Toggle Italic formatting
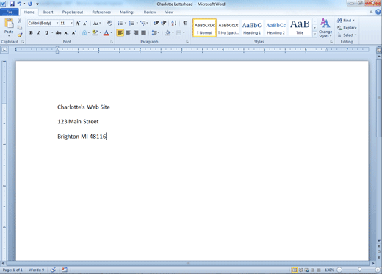Image resolution: width=382 pixels, height=274 pixels. click(x=38, y=32)
